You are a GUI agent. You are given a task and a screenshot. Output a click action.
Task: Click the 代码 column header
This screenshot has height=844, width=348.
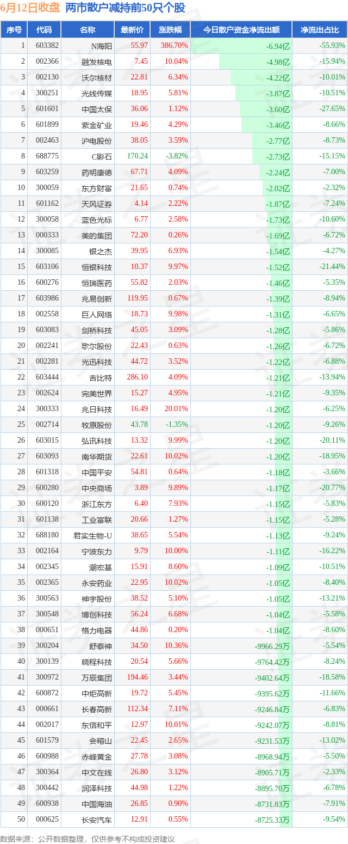pos(44,30)
